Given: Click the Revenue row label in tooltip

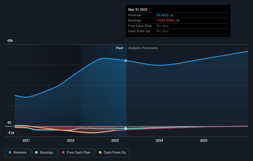Looking at the screenshot, I should (135, 15).
